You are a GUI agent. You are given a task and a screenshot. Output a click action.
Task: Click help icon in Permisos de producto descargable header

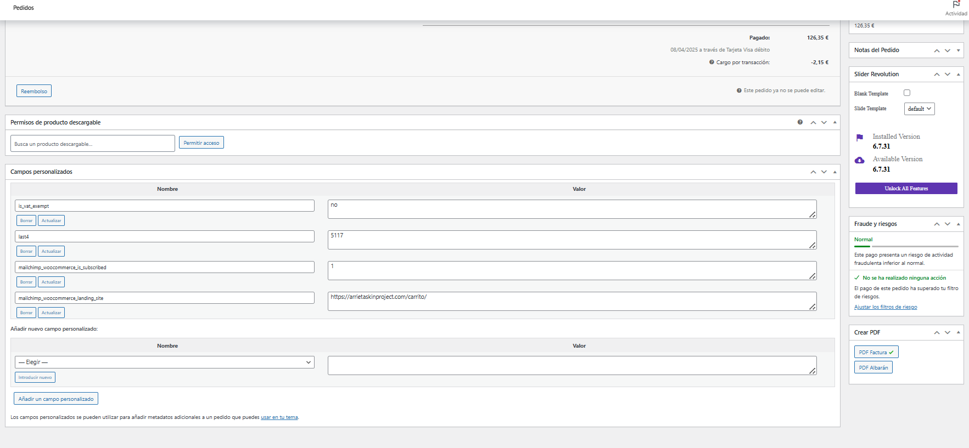[800, 122]
